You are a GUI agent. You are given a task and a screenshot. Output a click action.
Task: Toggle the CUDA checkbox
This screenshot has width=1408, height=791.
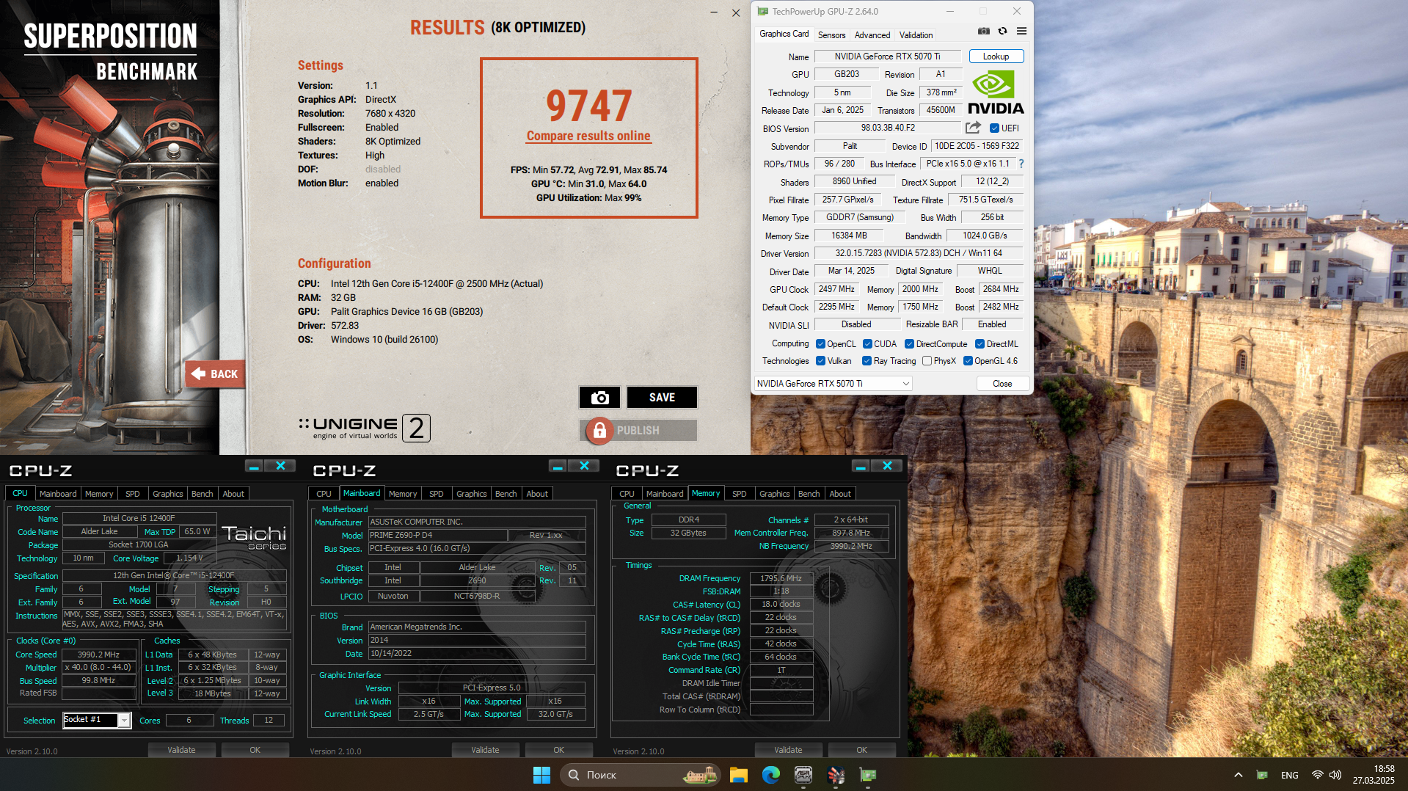[x=867, y=344]
